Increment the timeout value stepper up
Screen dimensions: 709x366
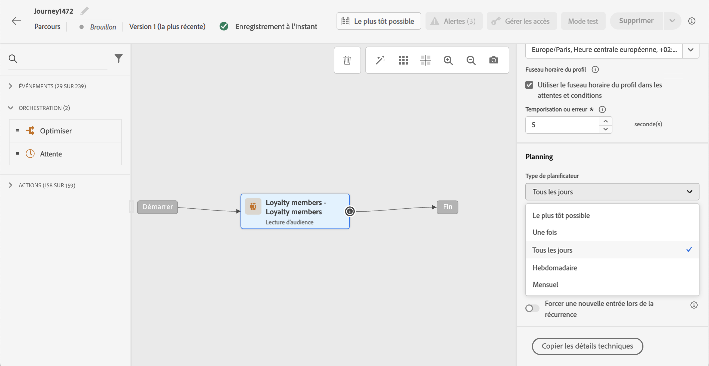pos(606,121)
